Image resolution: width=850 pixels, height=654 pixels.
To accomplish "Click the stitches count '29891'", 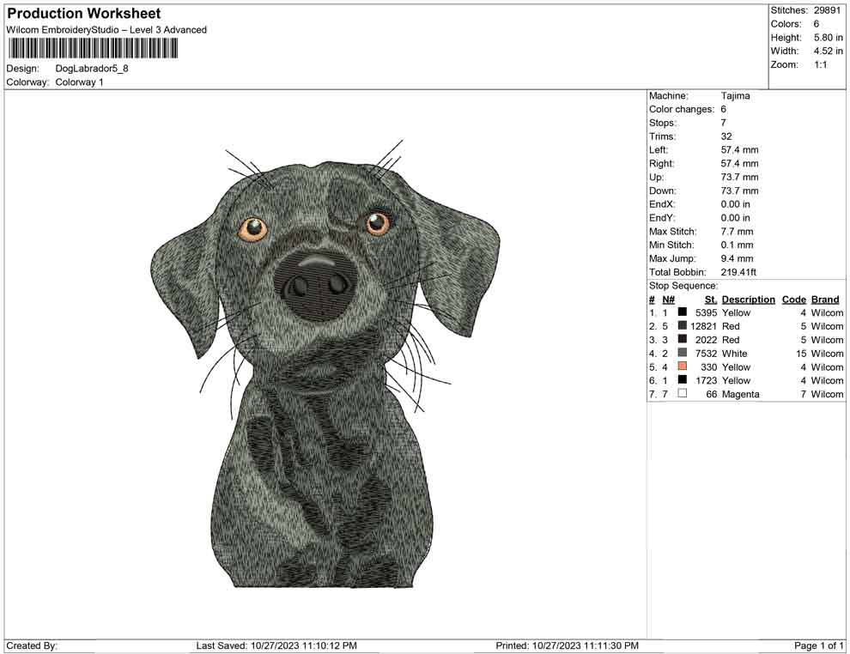I will click(827, 10).
